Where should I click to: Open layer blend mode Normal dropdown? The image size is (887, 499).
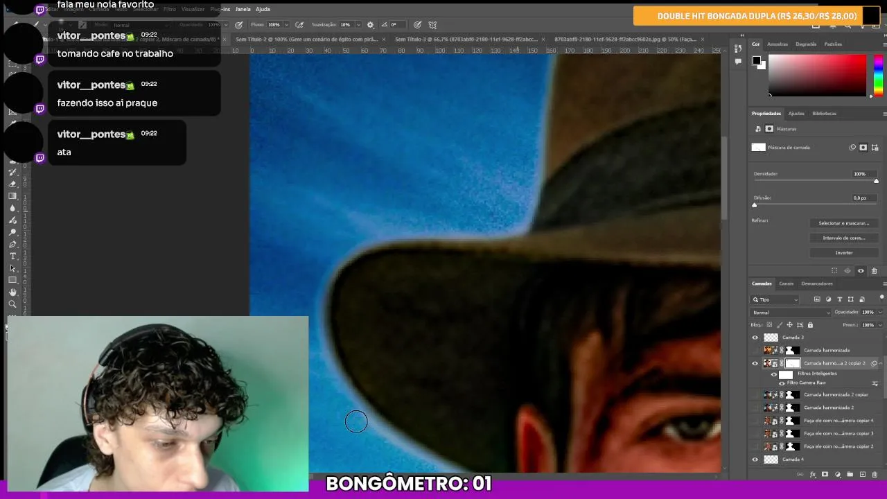pyautogui.click(x=791, y=313)
